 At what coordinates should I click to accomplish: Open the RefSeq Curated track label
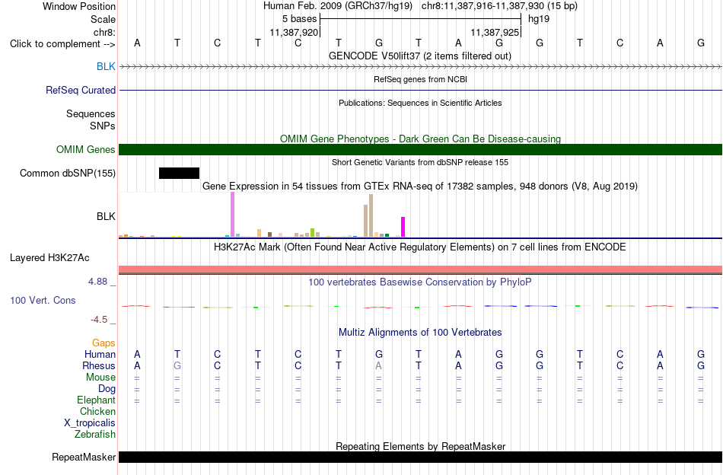pos(80,90)
